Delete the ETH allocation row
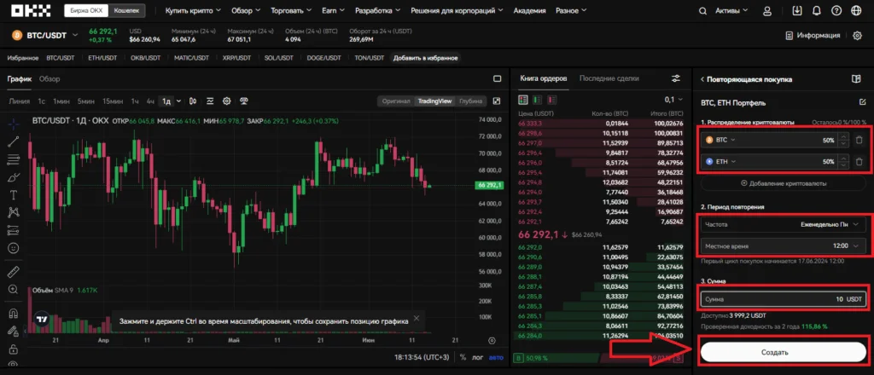 [x=859, y=162]
